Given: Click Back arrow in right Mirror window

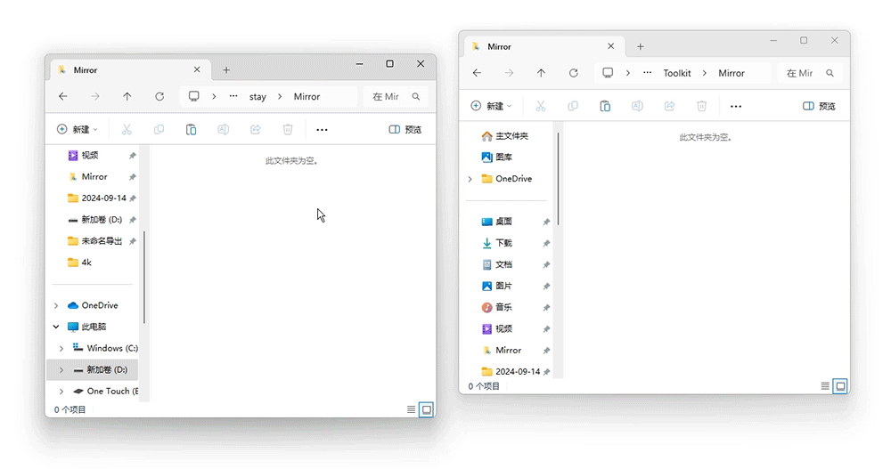Looking at the screenshot, I should tap(478, 73).
